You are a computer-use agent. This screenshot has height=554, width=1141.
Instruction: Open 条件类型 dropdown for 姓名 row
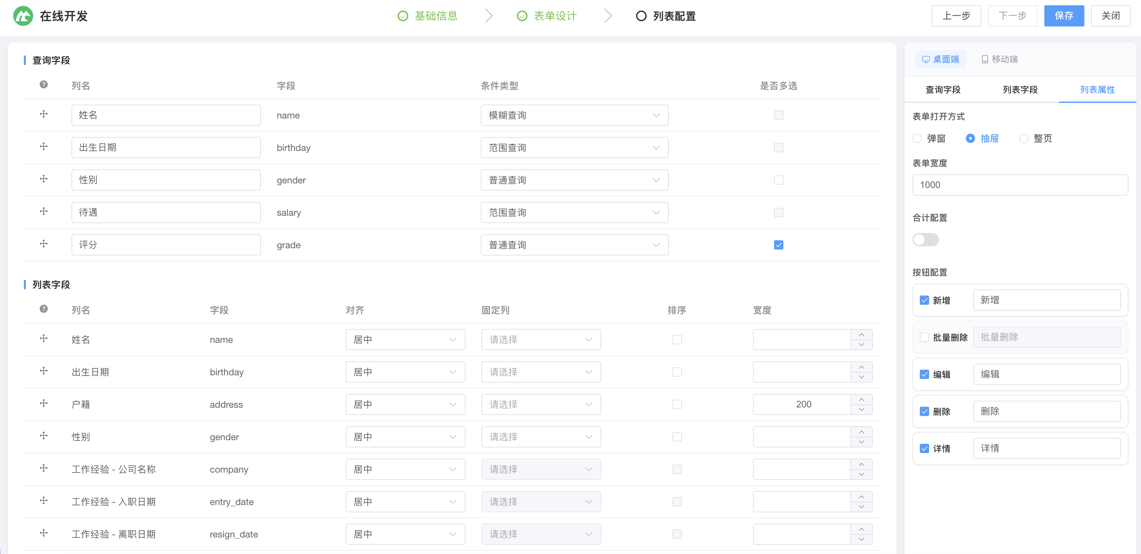[574, 115]
